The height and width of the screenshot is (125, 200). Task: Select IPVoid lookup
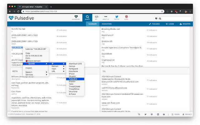tap(75, 74)
